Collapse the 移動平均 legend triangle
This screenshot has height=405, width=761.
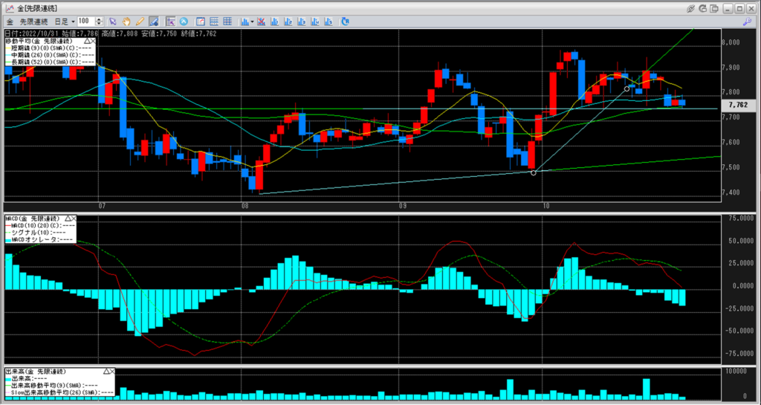86,42
